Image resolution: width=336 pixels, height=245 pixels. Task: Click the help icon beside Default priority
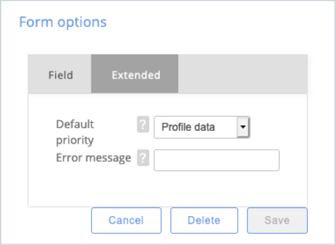(143, 124)
